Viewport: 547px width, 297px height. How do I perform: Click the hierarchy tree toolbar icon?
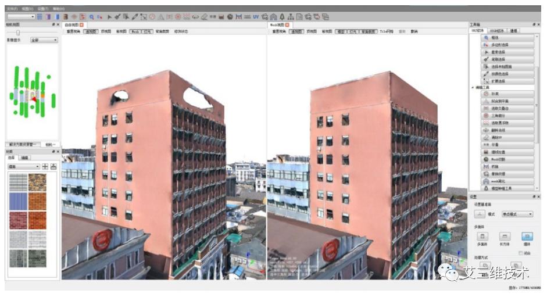(291, 16)
